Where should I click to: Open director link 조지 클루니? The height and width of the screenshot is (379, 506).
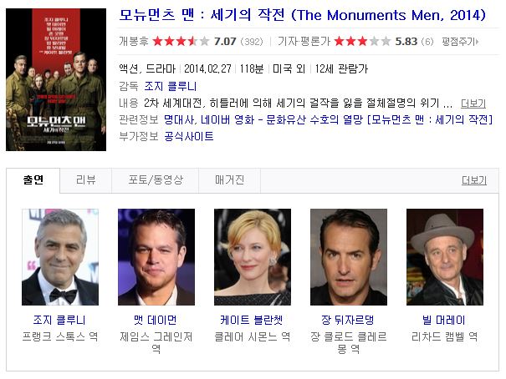170,86
